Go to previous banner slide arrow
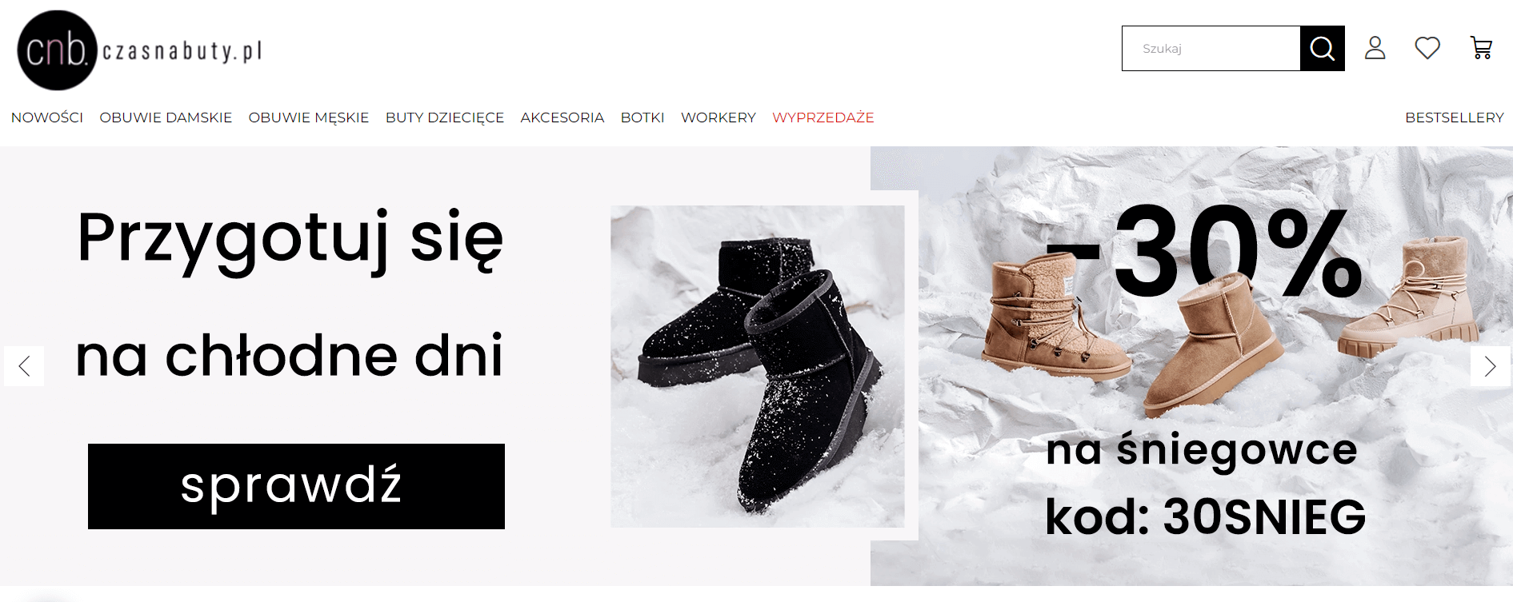 [x=24, y=366]
